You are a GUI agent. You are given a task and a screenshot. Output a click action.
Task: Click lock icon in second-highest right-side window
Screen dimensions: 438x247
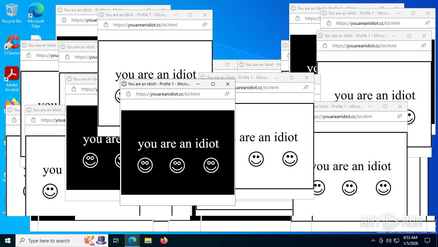point(325,46)
